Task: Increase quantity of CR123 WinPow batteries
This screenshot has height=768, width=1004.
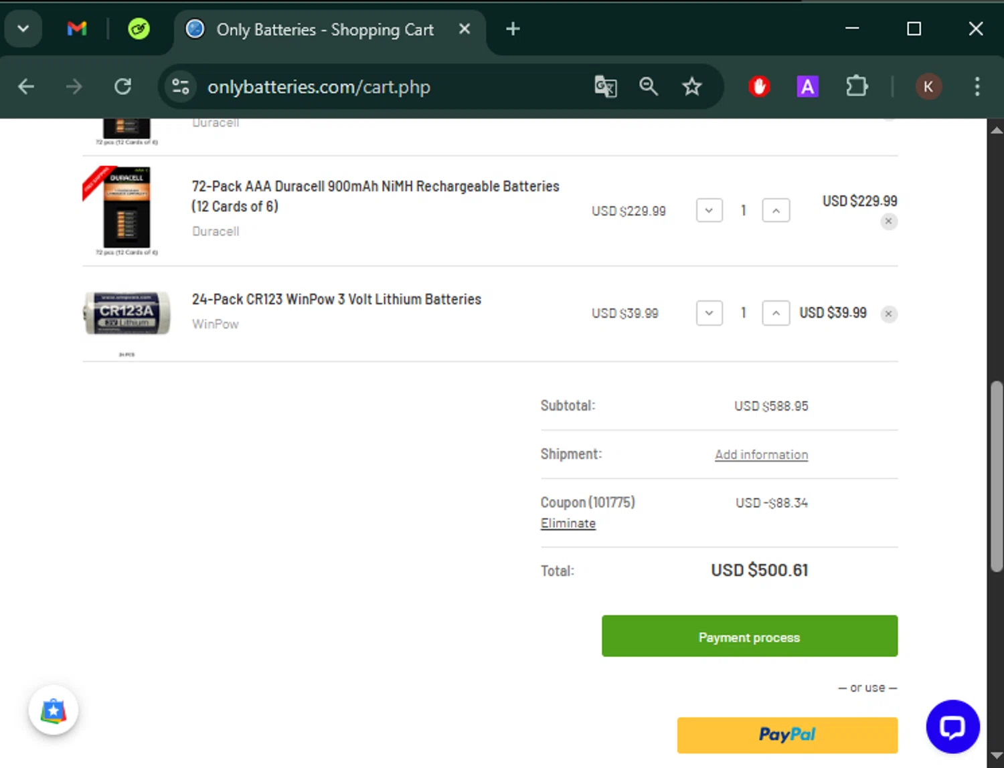Action: click(x=776, y=313)
